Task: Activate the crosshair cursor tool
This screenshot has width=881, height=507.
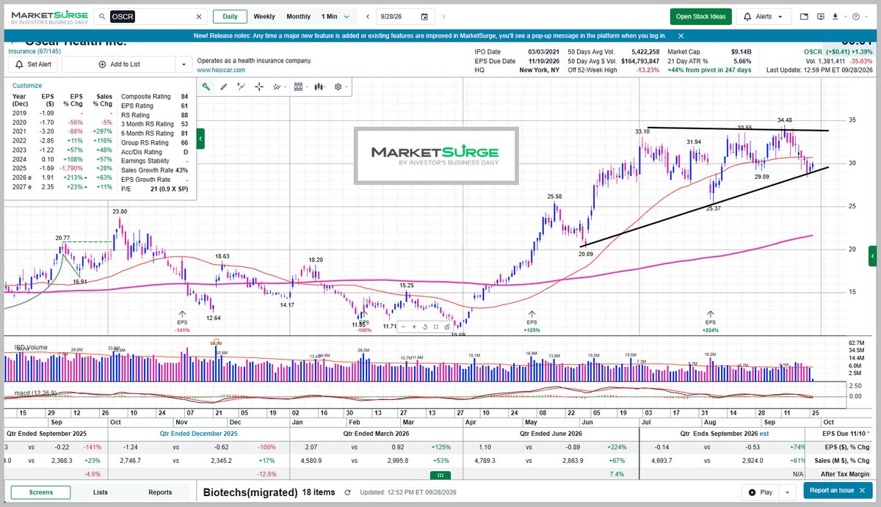Action: click(x=259, y=87)
